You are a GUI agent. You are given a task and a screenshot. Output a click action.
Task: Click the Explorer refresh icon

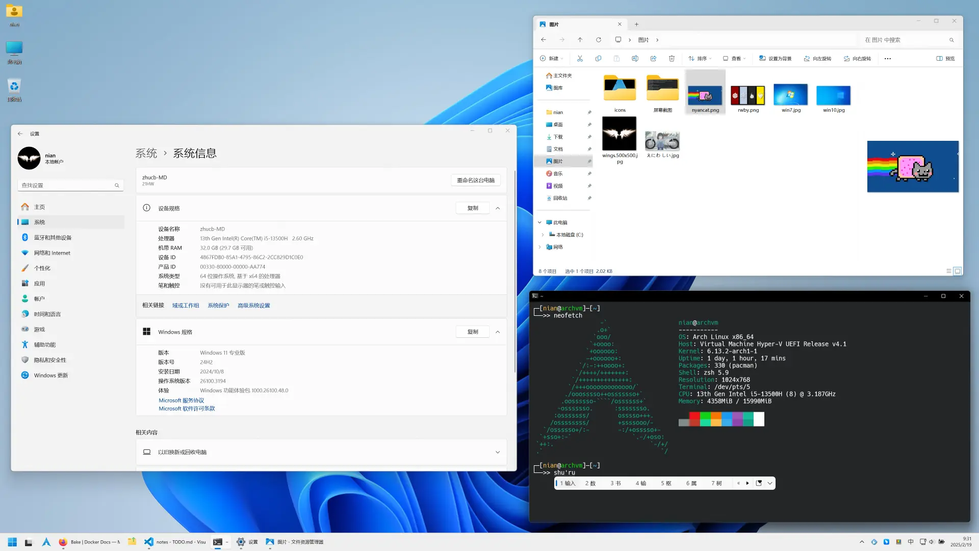pyautogui.click(x=599, y=40)
